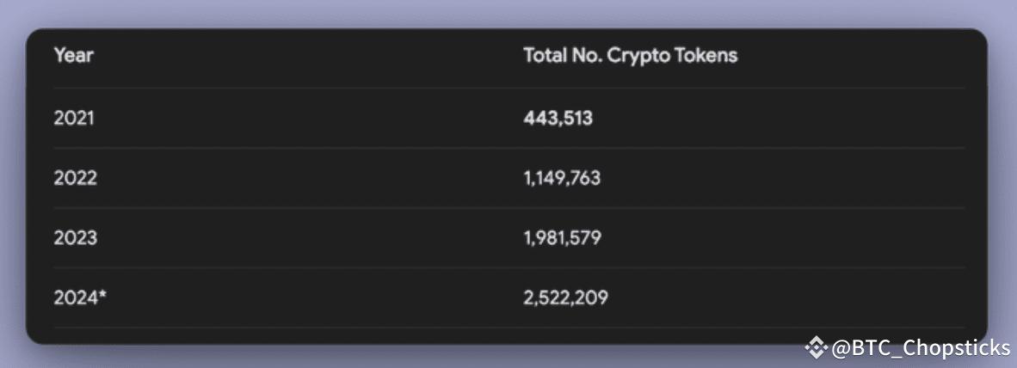Screen dimensions: 1017x368
Task: Click the Binance logo in the watermark
Action: (817, 347)
